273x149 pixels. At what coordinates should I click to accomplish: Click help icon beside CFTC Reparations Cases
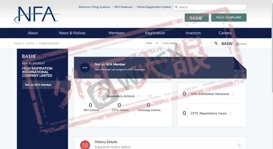click(230, 114)
